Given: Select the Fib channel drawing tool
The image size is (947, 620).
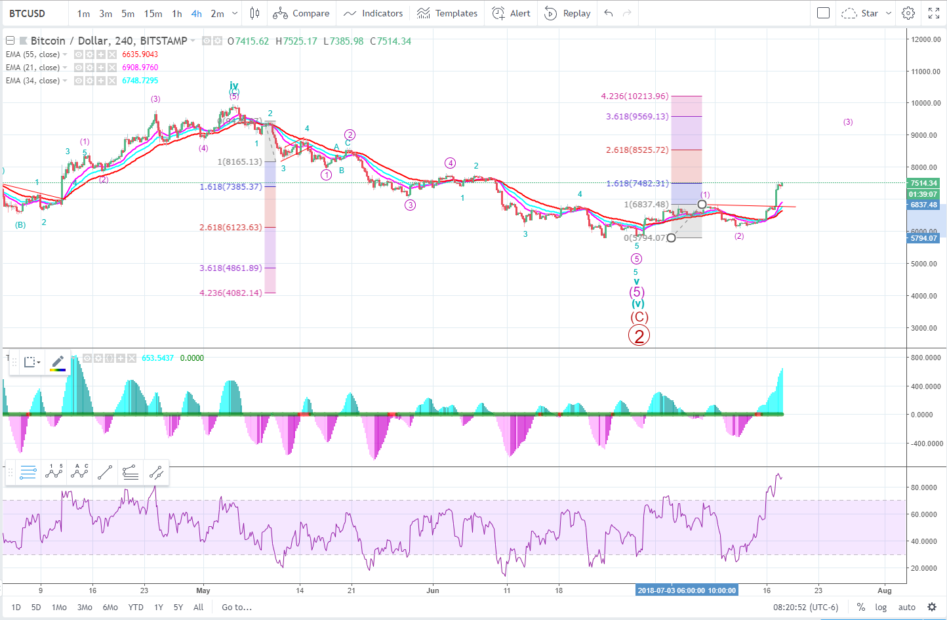Looking at the screenshot, I should pos(131,472).
